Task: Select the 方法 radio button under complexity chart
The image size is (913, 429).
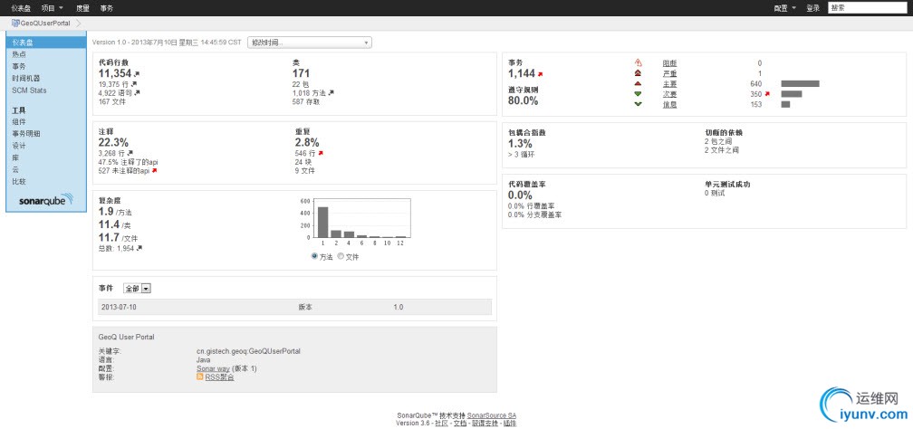Action: click(314, 256)
